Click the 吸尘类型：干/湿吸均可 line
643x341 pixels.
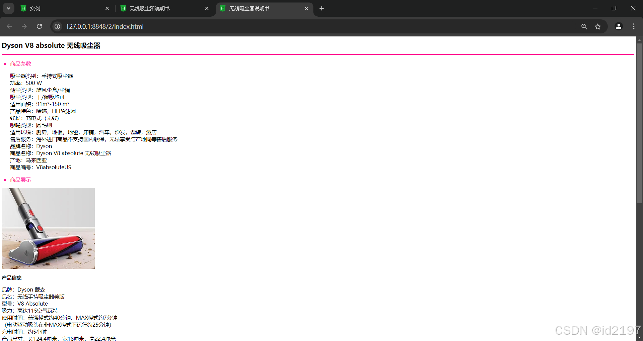point(37,97)
